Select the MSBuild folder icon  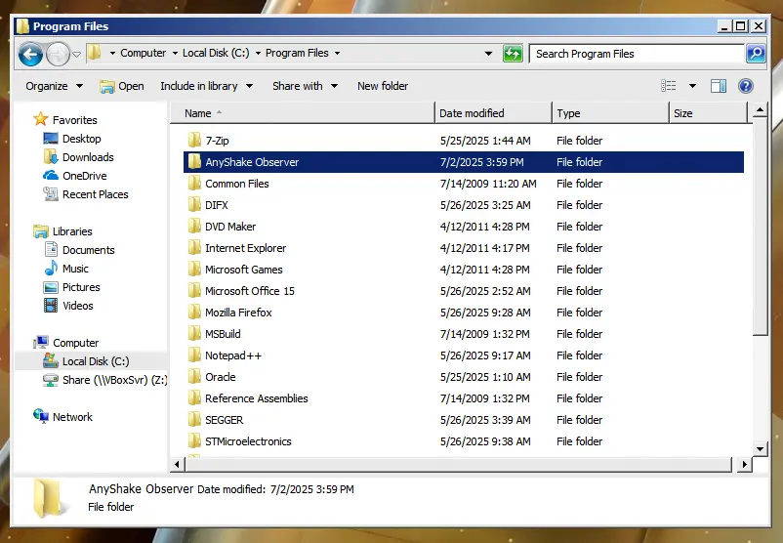(194, 334)
